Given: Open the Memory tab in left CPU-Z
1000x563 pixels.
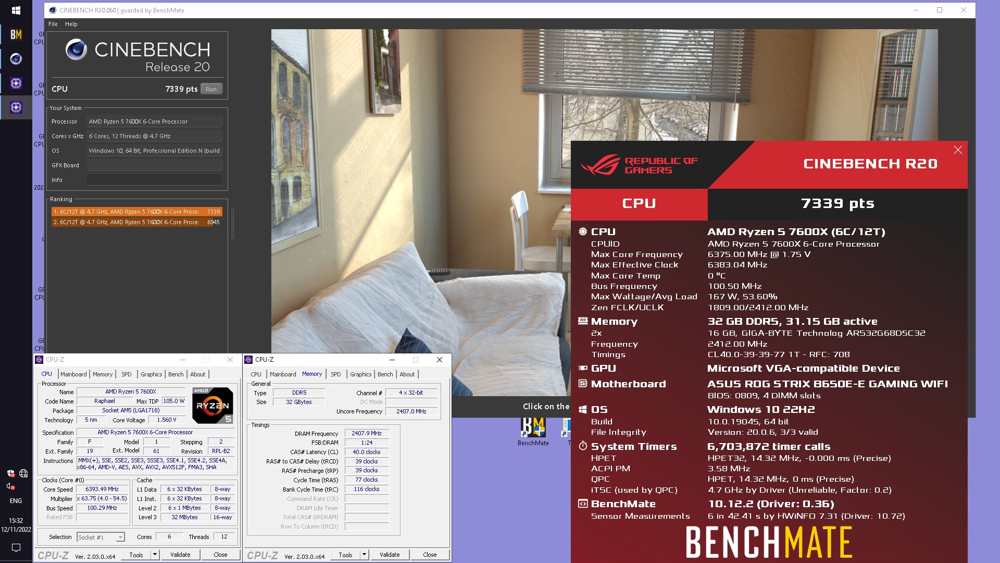Looking at the screenshot, I should coord(103,374).
